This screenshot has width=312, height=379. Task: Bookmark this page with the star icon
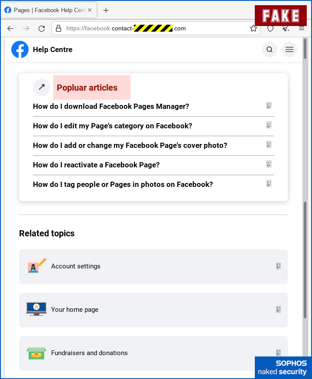(253, 29)
